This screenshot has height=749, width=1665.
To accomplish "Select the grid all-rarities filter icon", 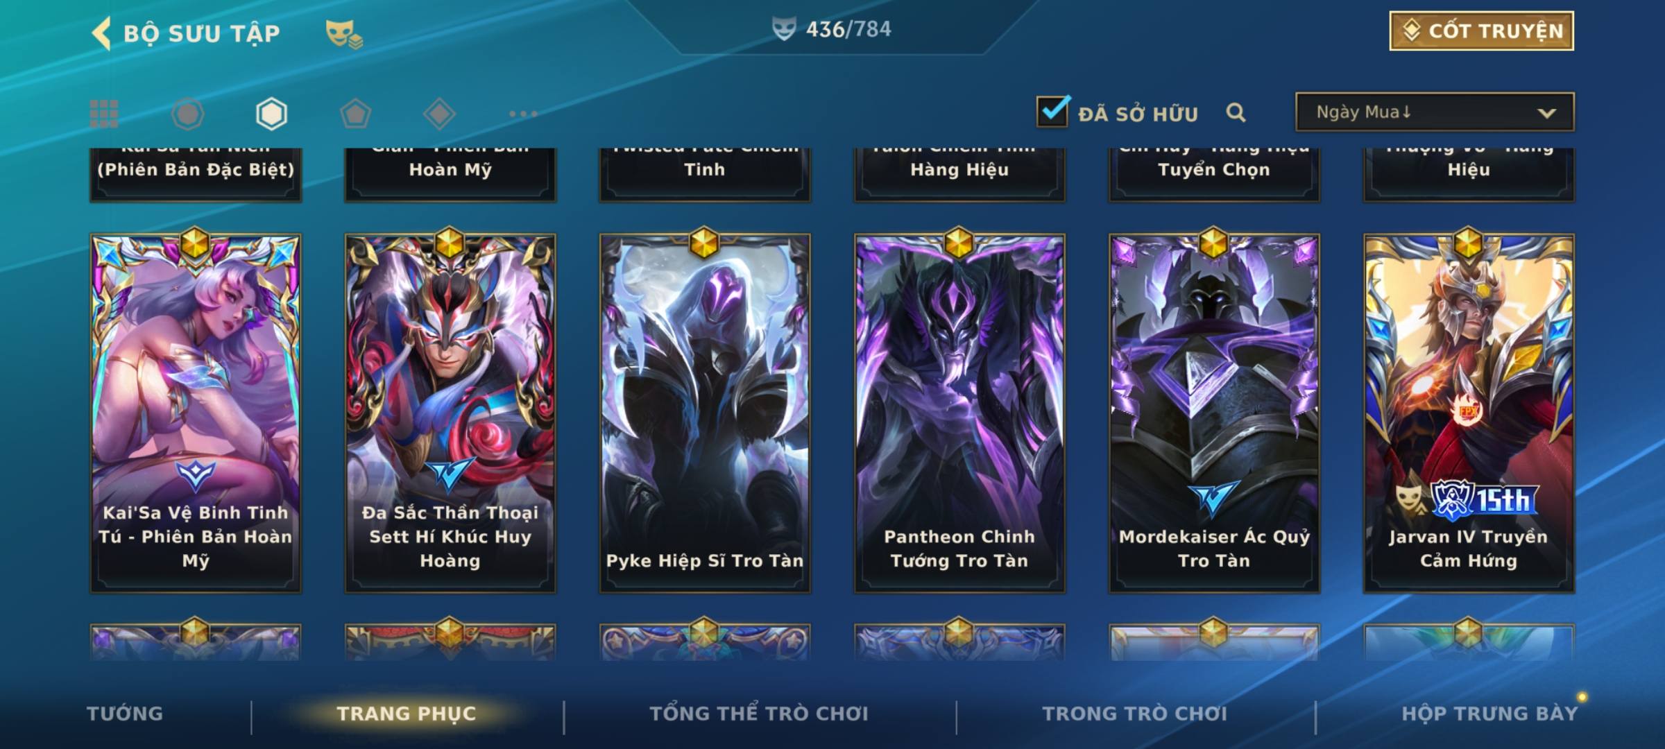I will [x=104, y=114].
